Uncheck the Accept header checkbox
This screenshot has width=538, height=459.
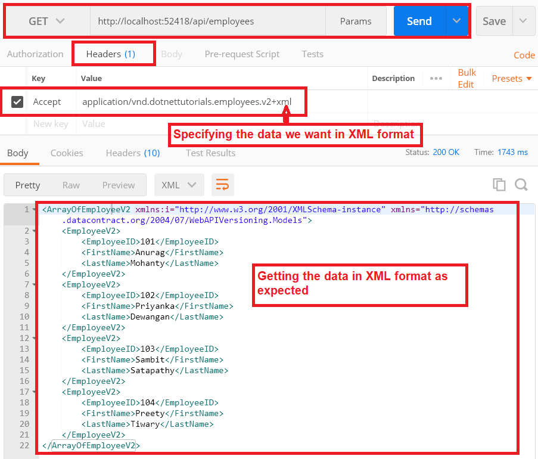pyautogui.click(x=17, y=102)
